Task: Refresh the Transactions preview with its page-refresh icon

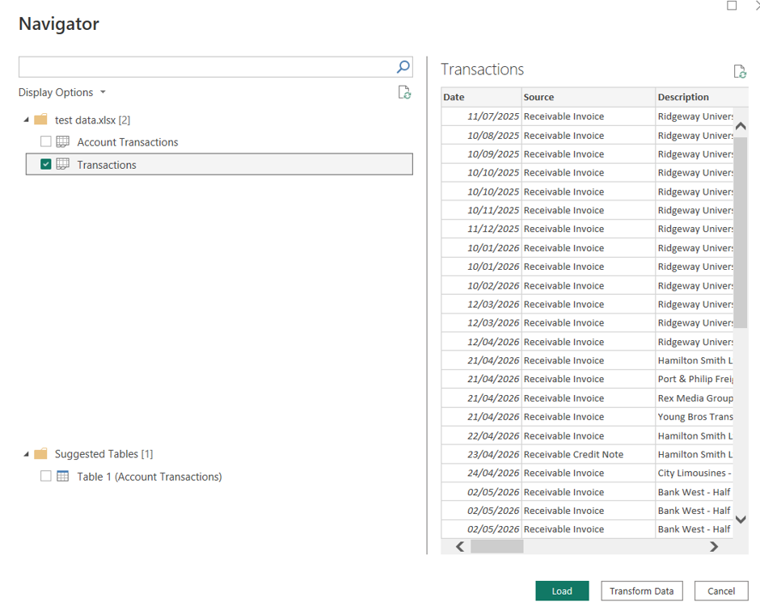Action: (740, 71)
